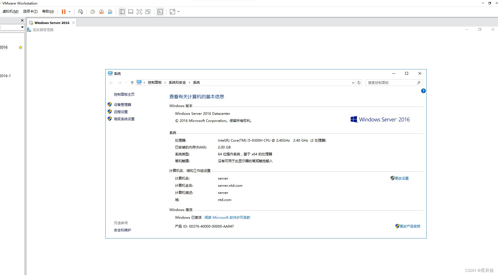Expand the arrow after 系统和安全 breadcrumb
Screen dimensions: 498x275
[189, 83]
